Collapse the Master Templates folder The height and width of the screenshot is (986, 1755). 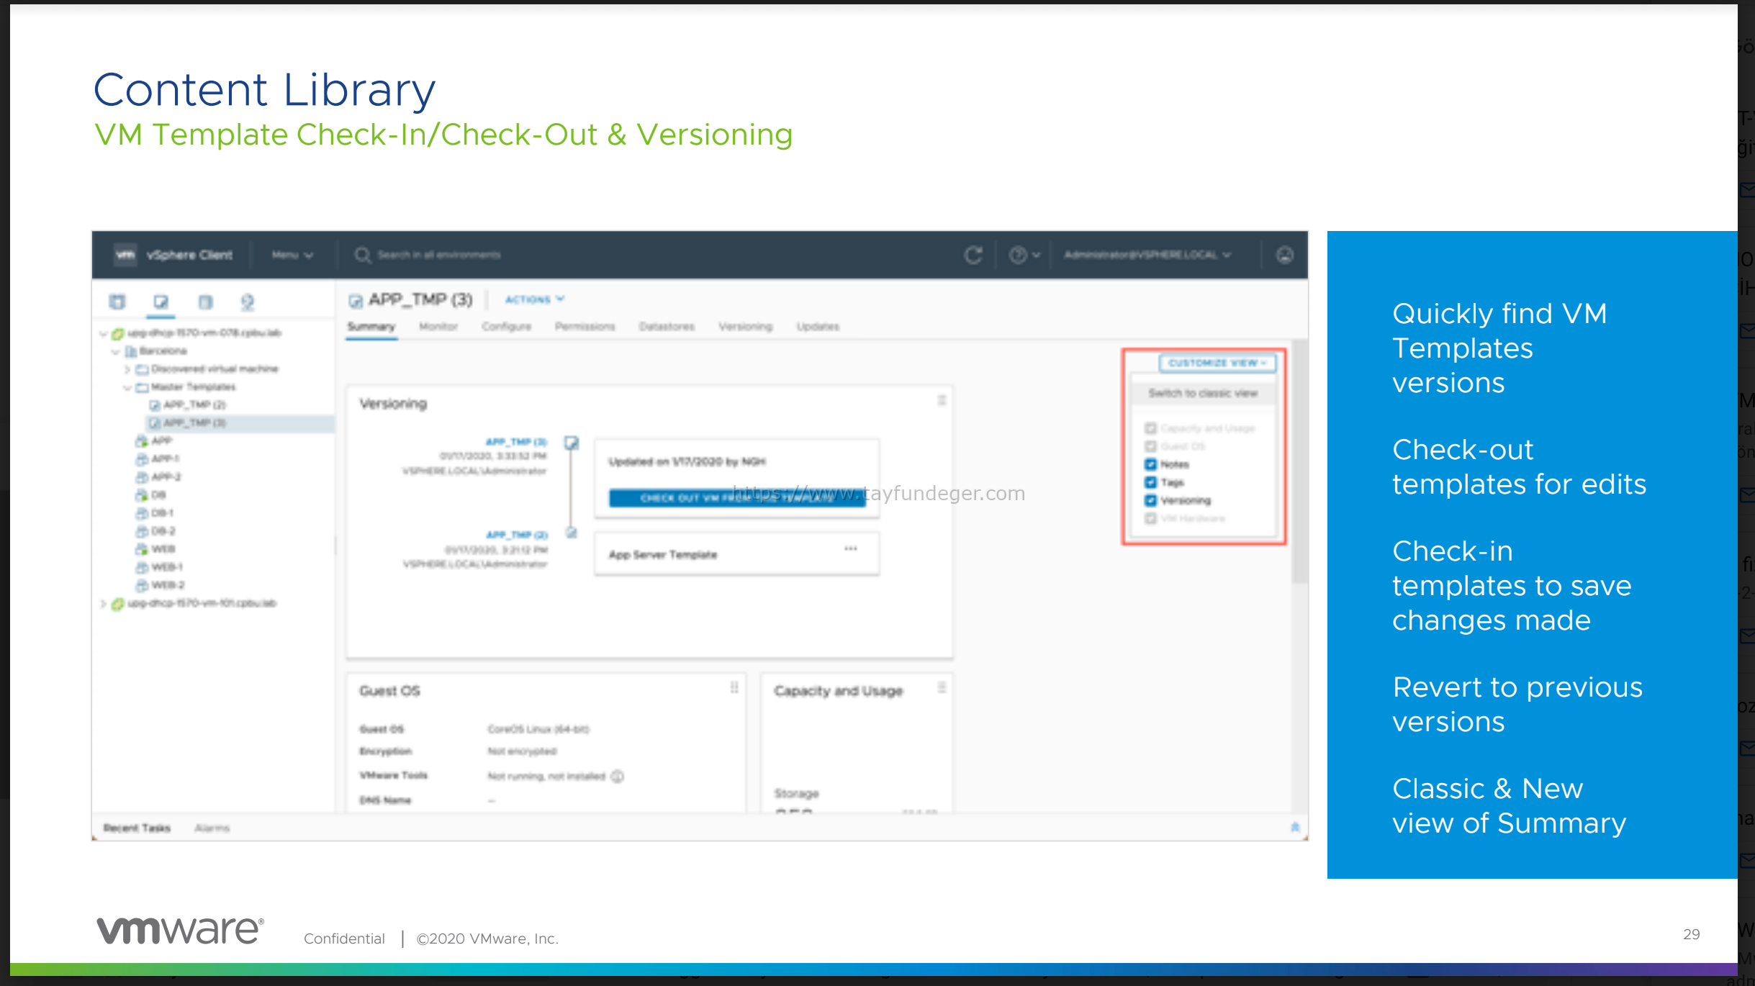127,387
